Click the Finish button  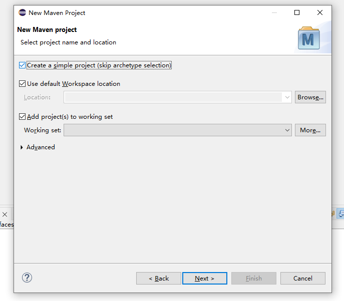tap(254, 278)
